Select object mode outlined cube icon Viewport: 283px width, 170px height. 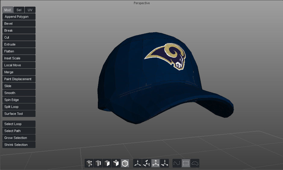coord(125,163)
